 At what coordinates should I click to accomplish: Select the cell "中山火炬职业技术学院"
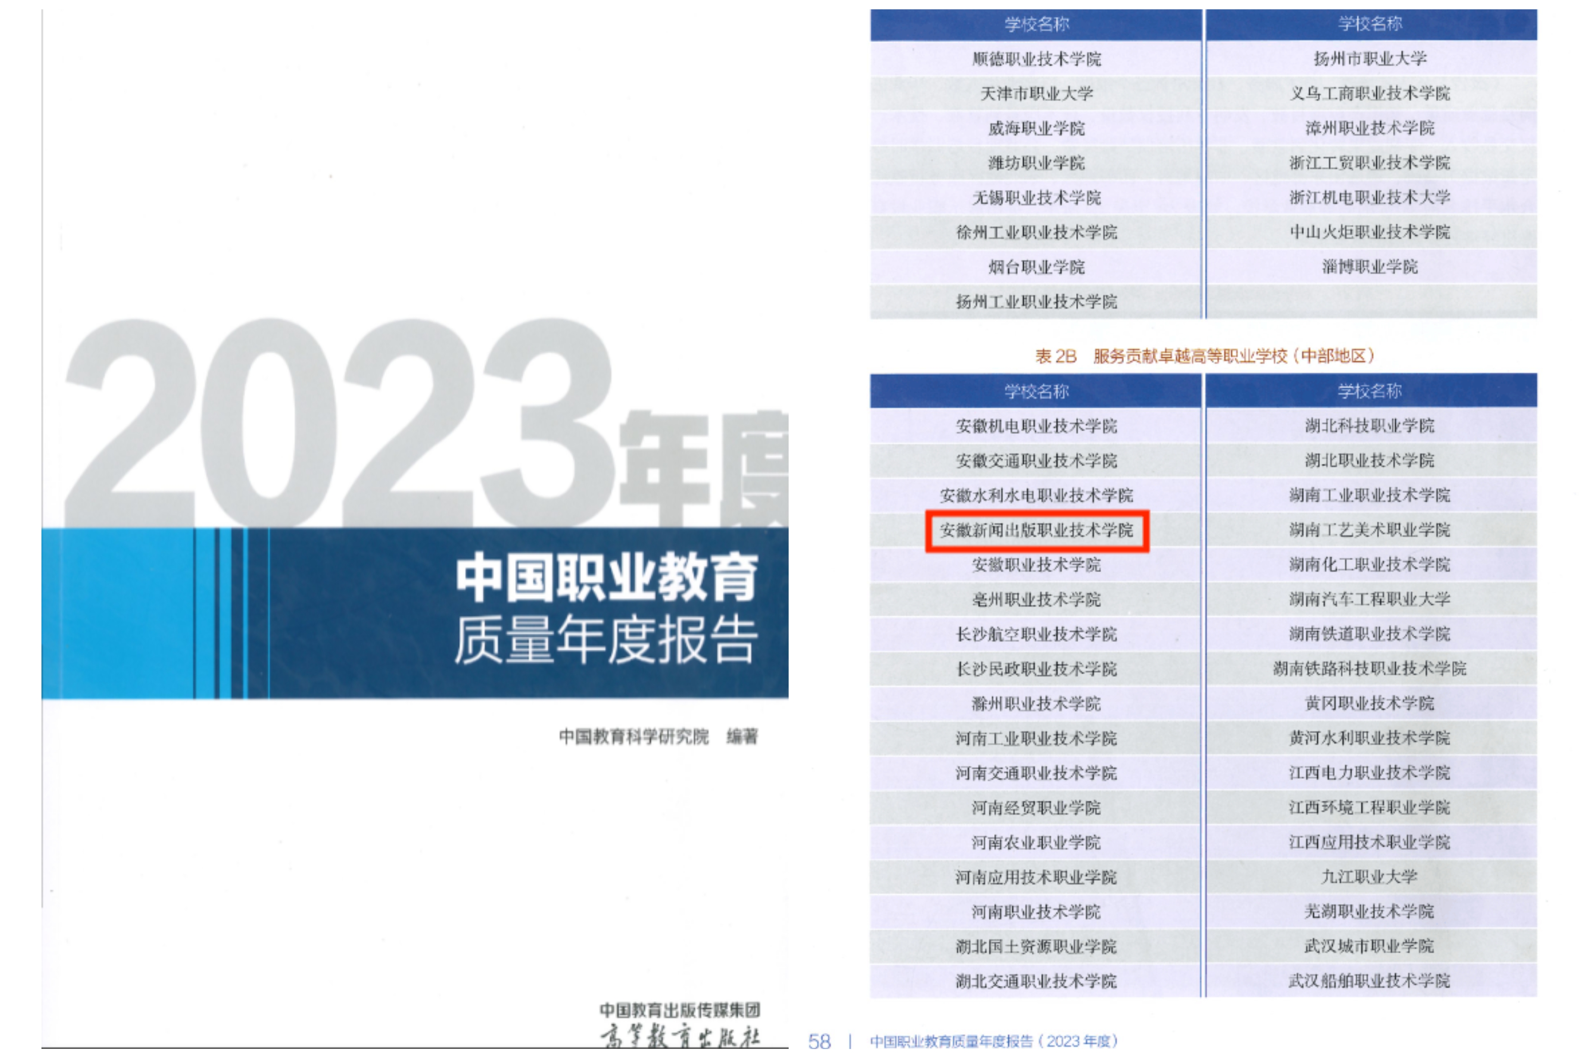pyautogui.click(x=1369, y=232)
